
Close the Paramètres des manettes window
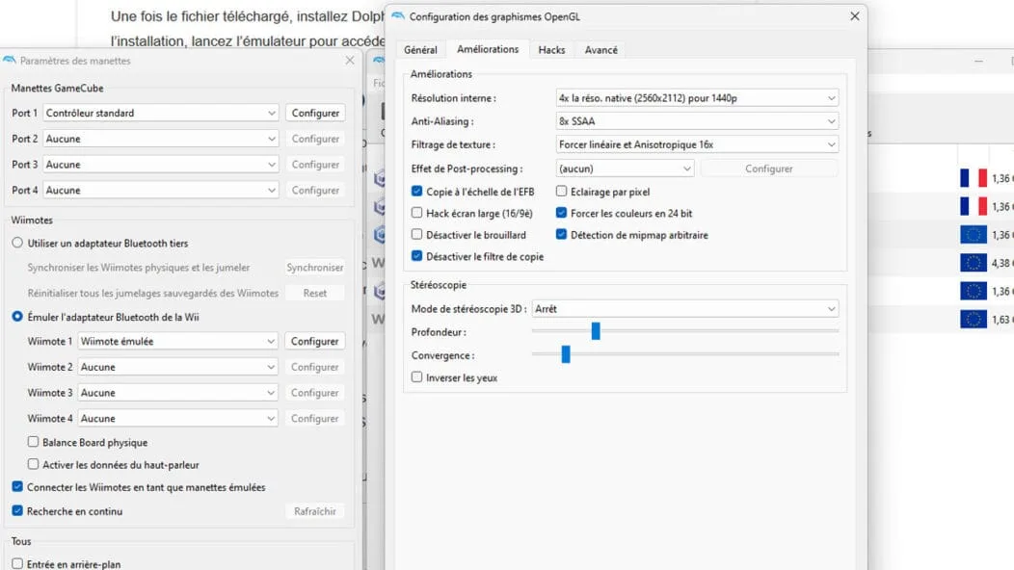[350, 61]
